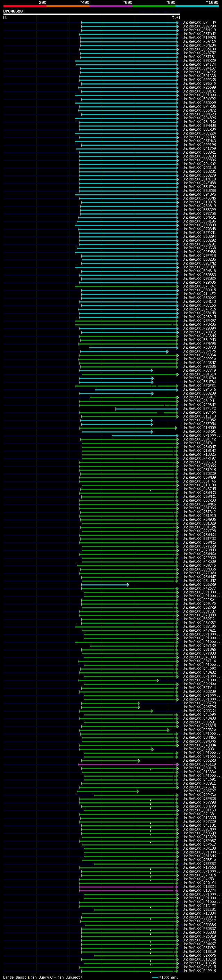Pick hit UniRef100_C1N5Q9
This screenshot has height=980, width=222.
pos(199,428)
